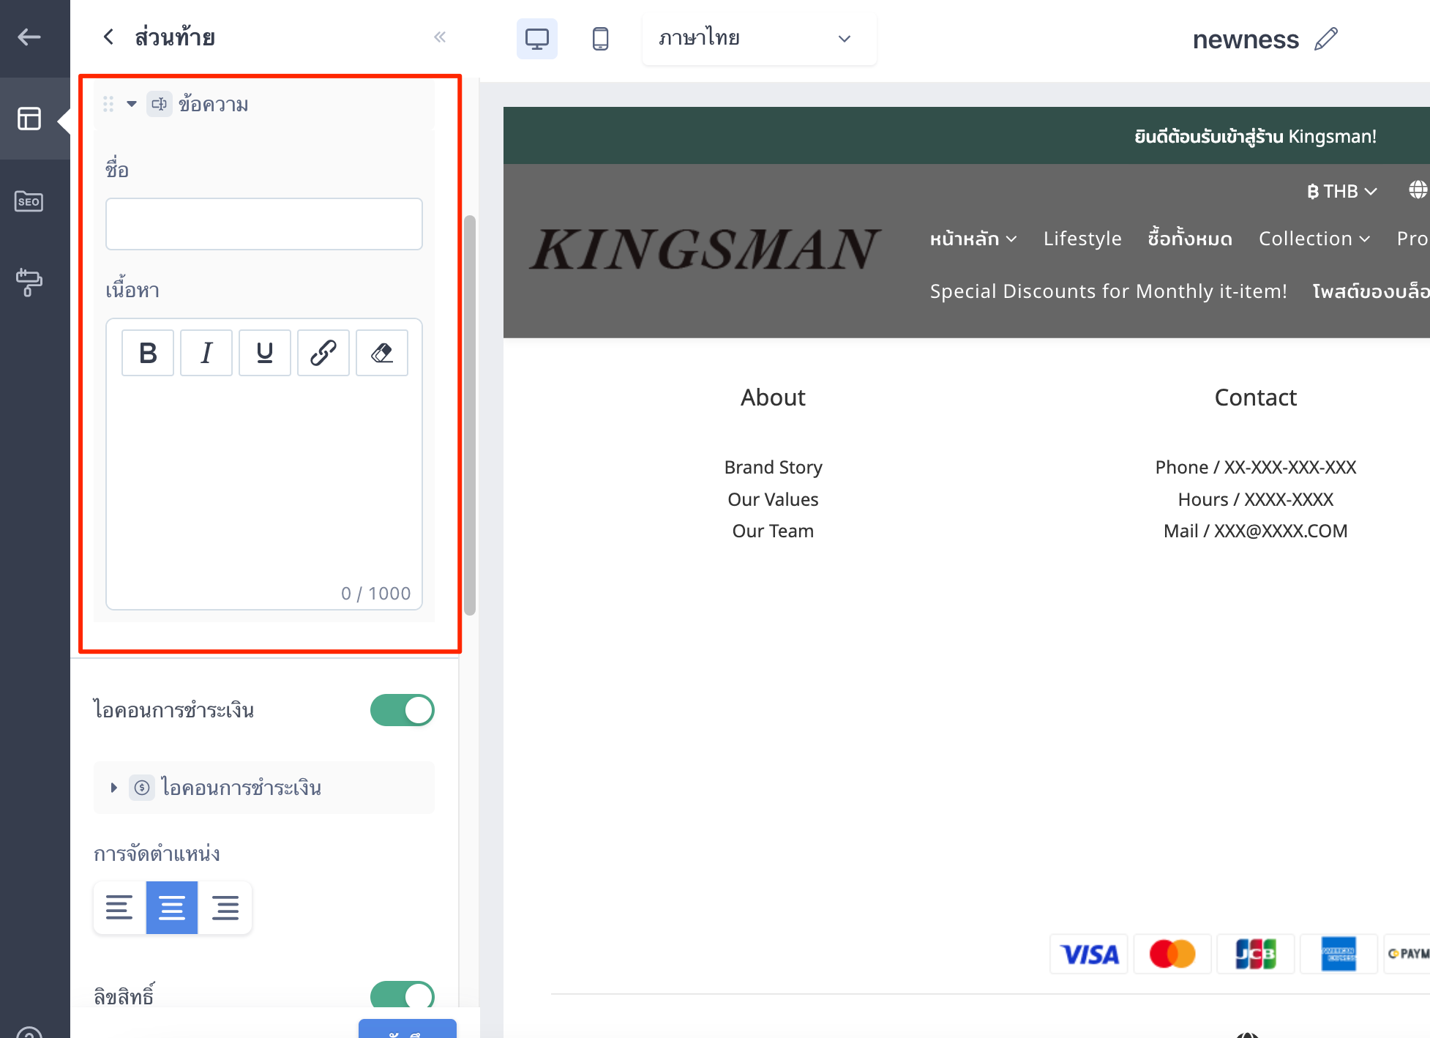Clear formatting with the eraser icon
Screen dimensions: 1430x1038
(x=382, y=353)
